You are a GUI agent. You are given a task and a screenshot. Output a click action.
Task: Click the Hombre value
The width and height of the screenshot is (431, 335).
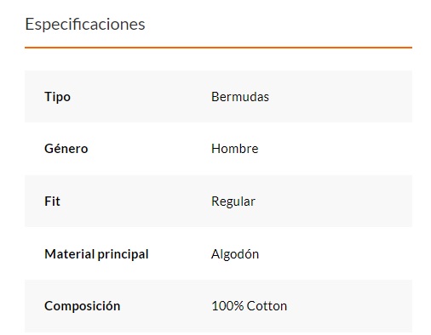pyautogui.click(x=235, y=149)
